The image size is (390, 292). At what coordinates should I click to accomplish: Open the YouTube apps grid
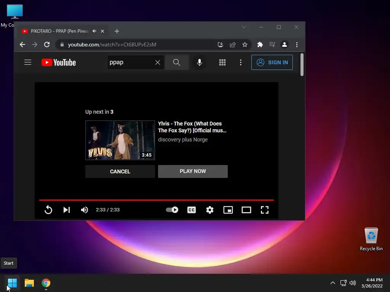point(222,62)
